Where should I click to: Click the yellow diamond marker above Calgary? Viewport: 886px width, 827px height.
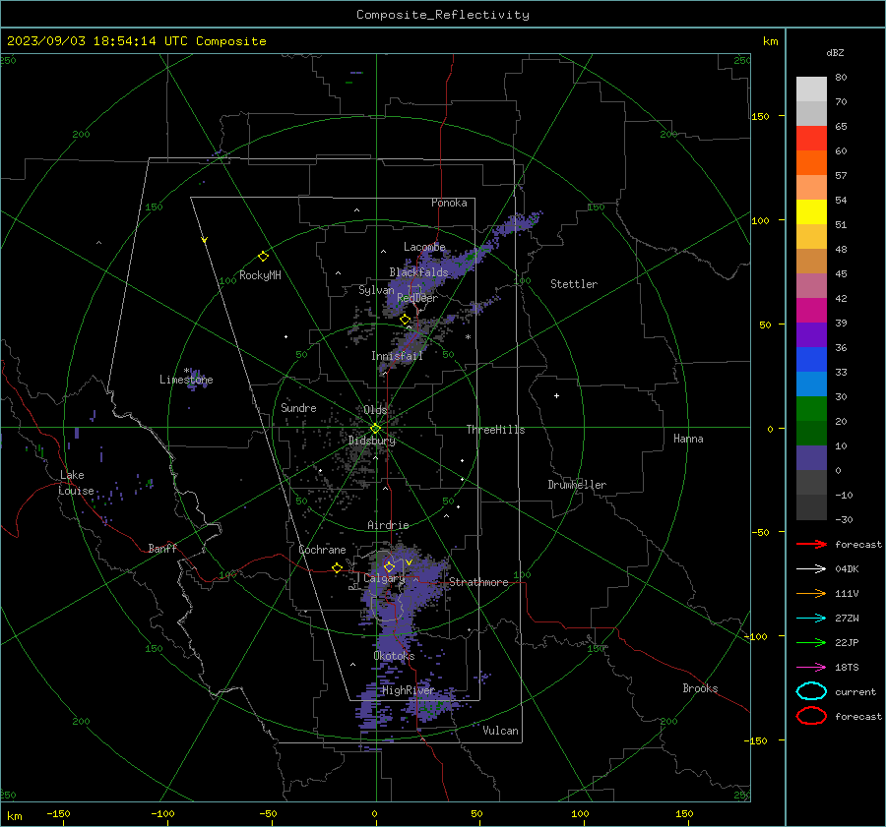click(x=389, y=566)
